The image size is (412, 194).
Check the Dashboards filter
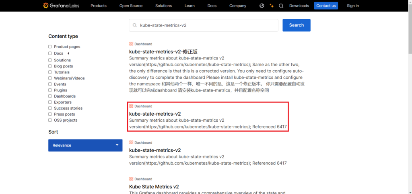click(50, 96)
